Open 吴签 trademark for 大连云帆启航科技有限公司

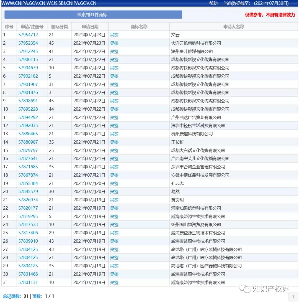coord(114,43)
